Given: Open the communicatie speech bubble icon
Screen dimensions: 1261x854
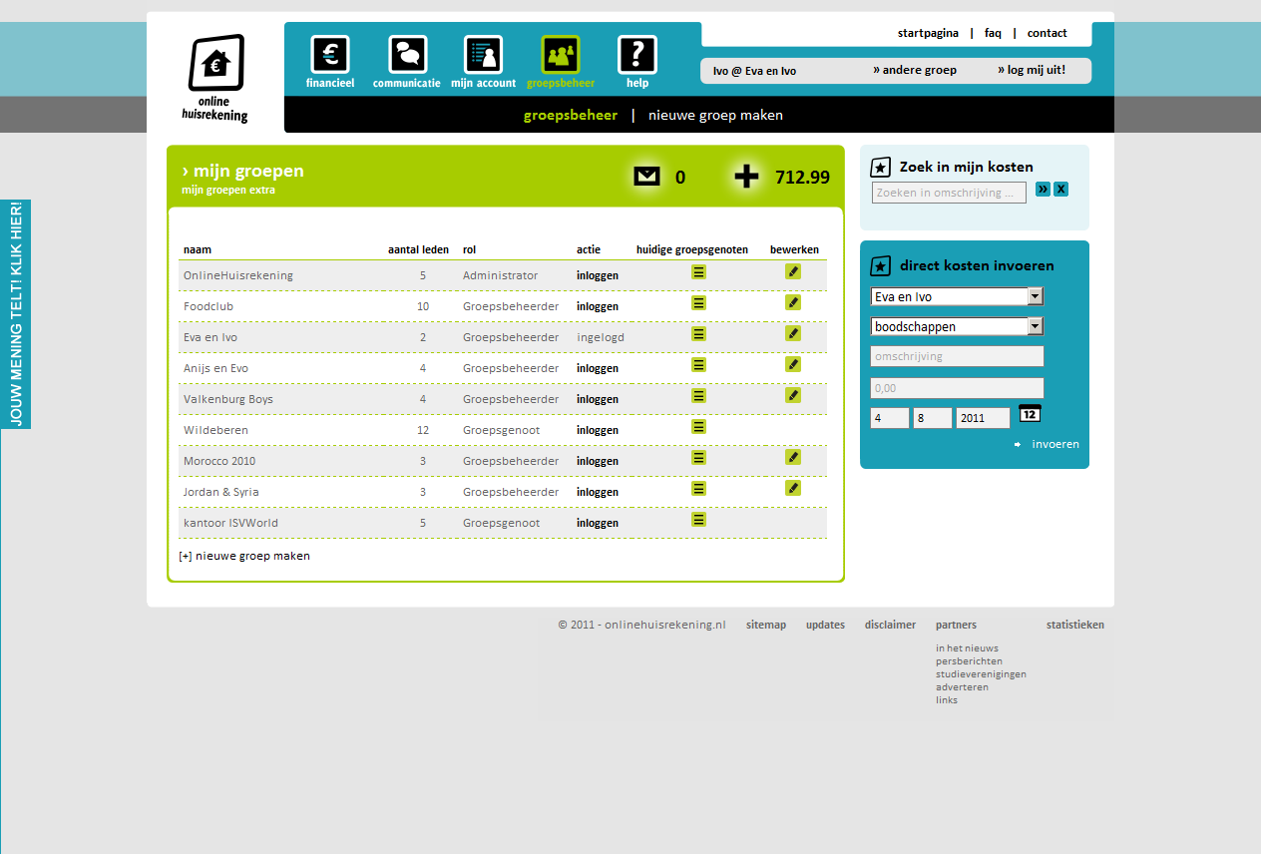Looking at the screenshot, I should [407, 55].
